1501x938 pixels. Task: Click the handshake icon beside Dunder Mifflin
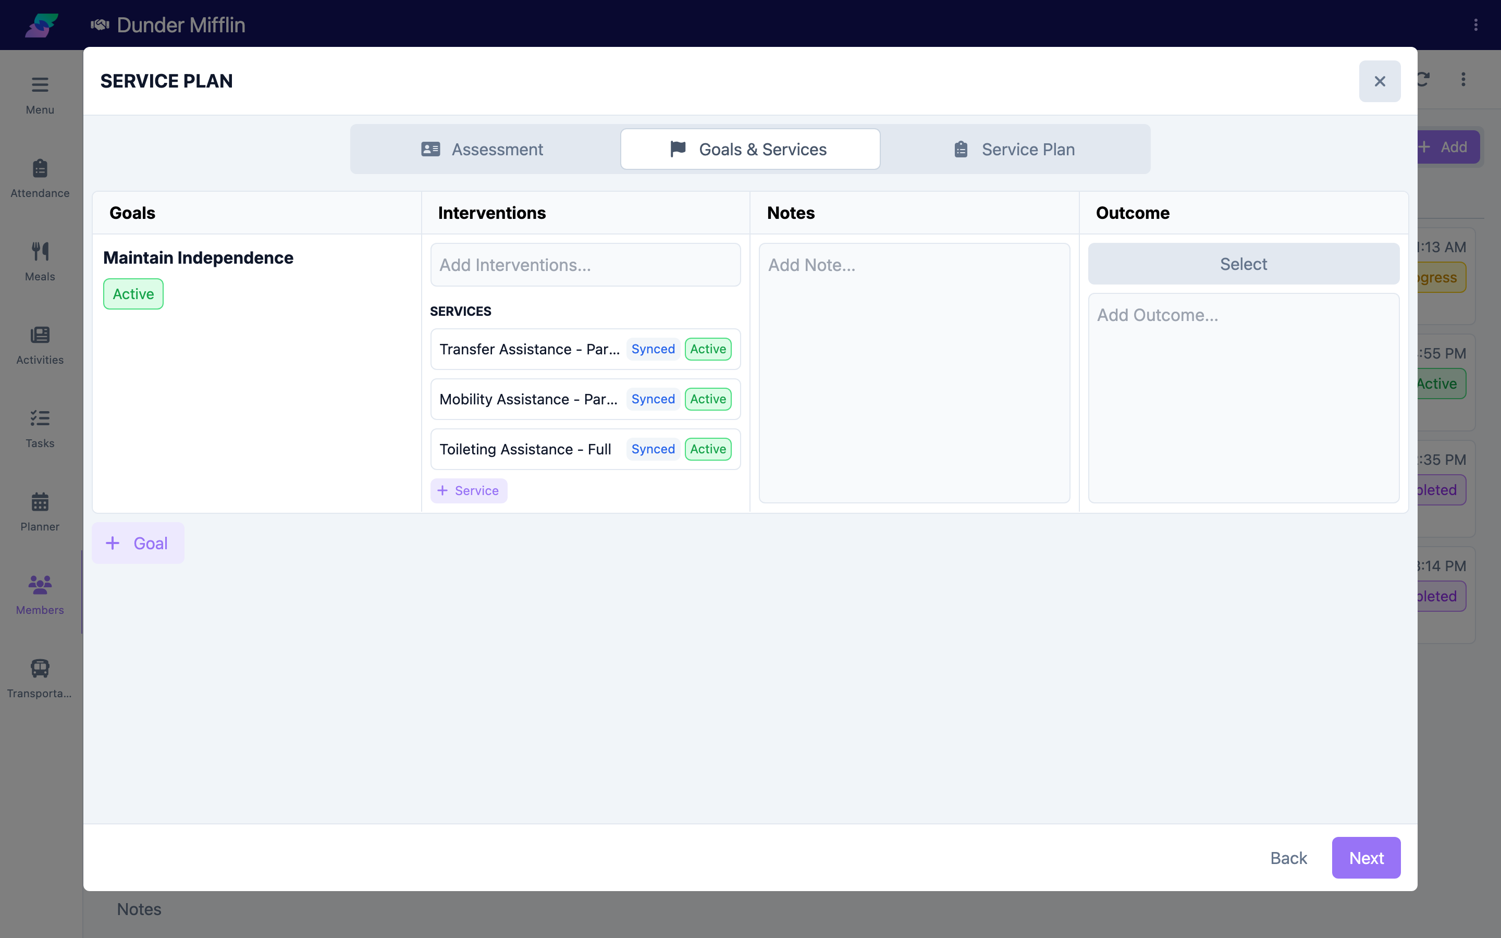pos(100,25)
